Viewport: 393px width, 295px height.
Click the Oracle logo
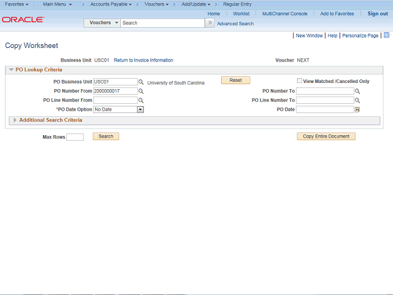point(23,20)
